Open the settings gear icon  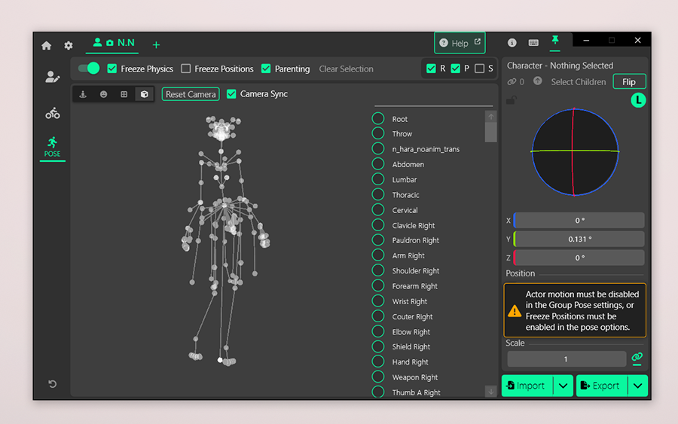[x=69, y=45]
